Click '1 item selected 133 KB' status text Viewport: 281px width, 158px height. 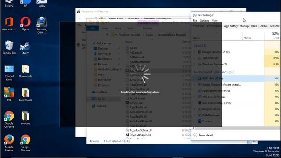click(x=117, y=141)
